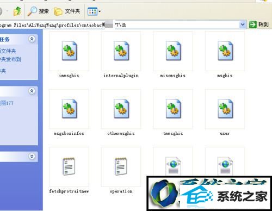272x211 pixels.
Task: Click the operation file name label
Action: click(x=121, y=191)
